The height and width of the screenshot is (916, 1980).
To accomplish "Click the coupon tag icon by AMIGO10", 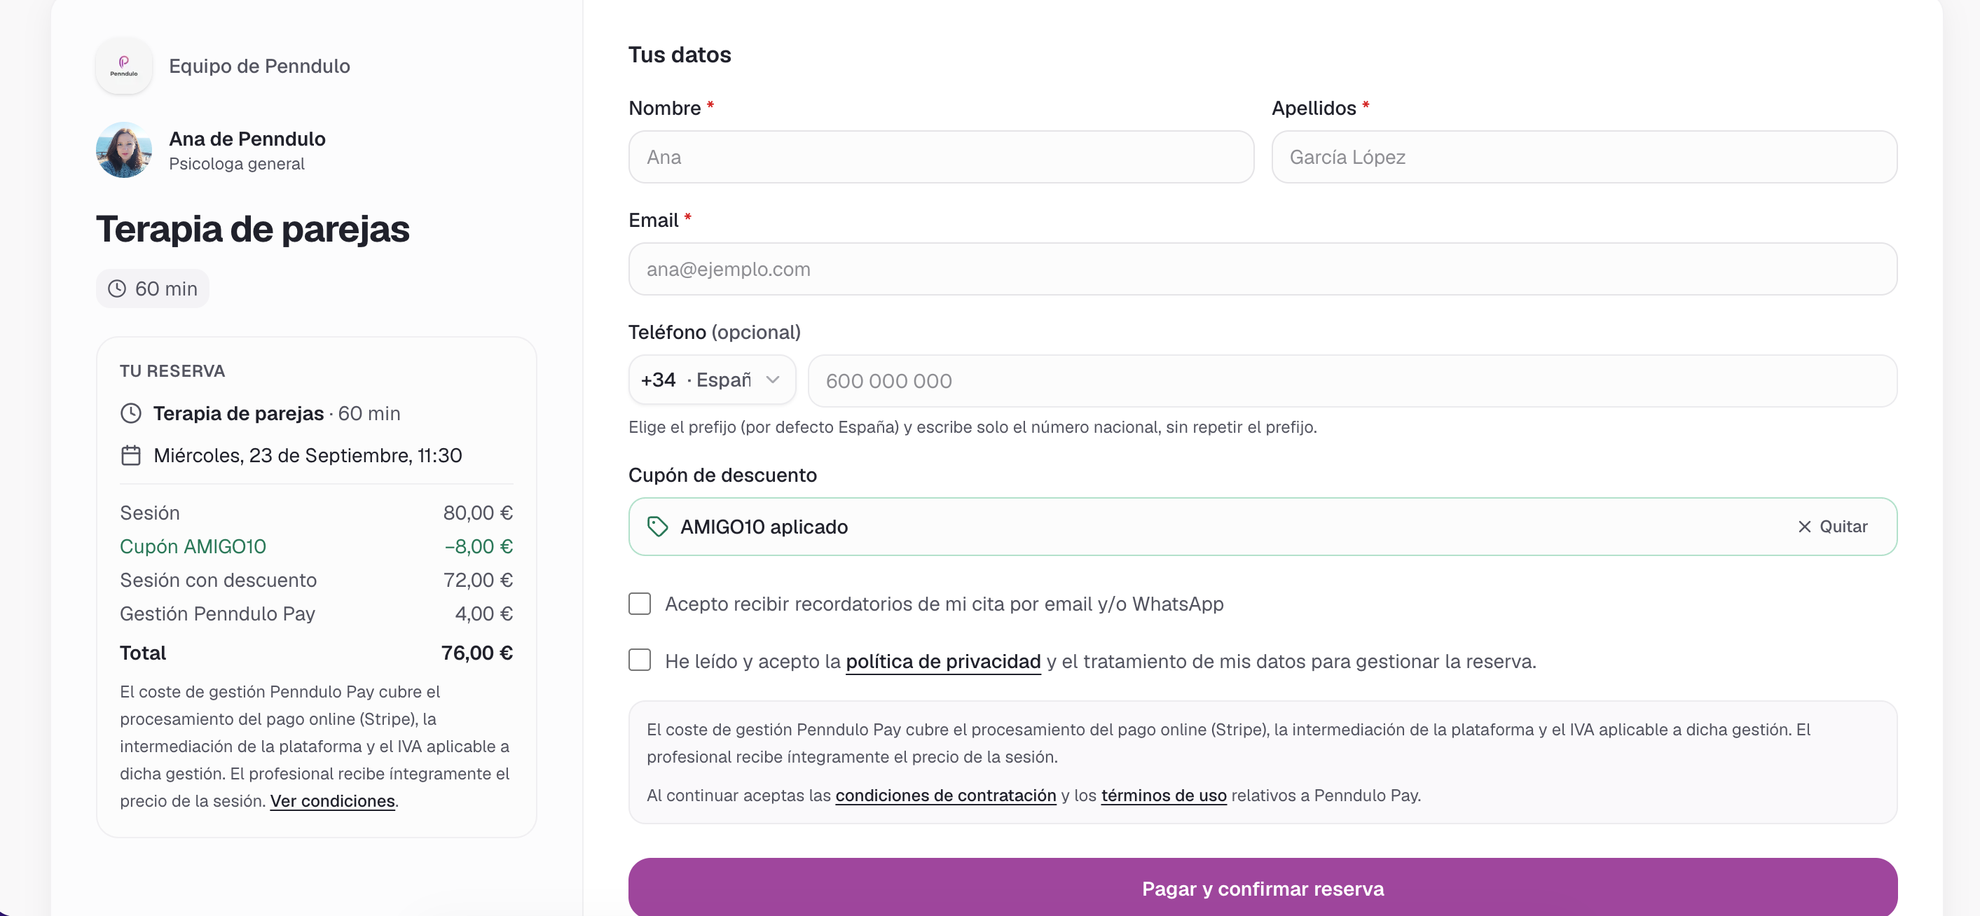I will (x=657, y=527).
